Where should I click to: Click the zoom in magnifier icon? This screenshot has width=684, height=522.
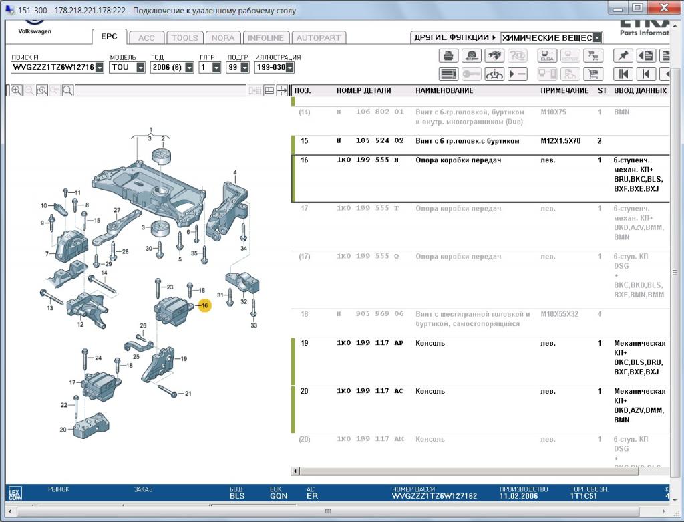pyautogui.click(x=16, y=90)
